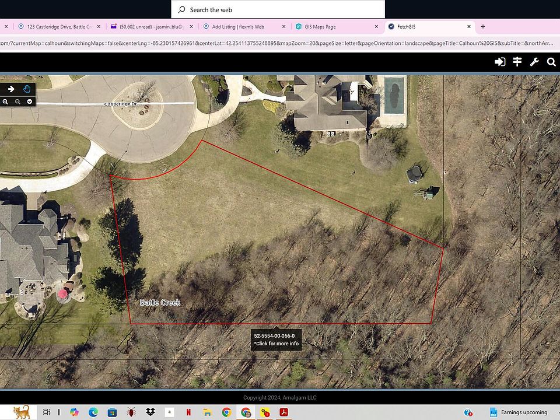Open Dropbox from the taskbar

tap(150, 412)
